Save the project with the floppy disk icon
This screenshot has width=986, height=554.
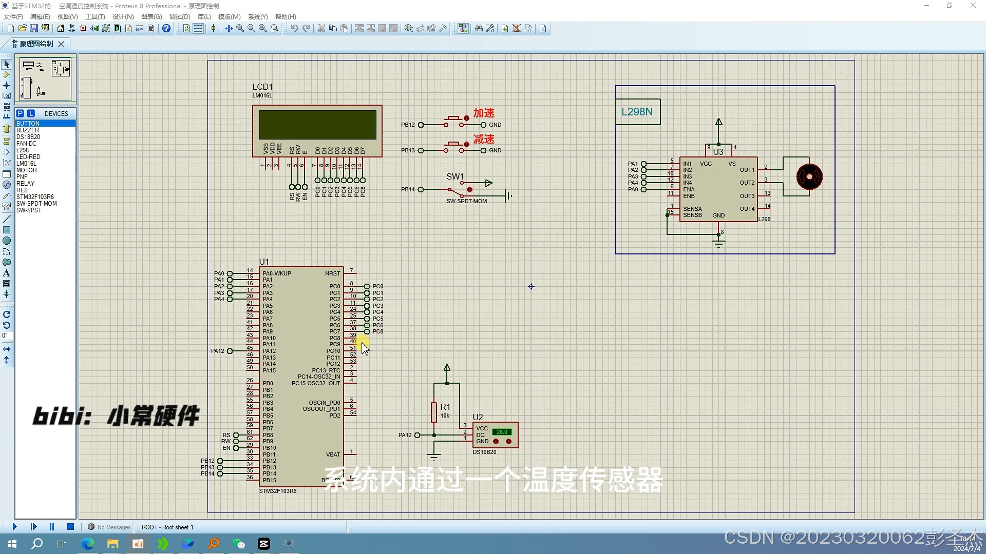coord(33,29)
